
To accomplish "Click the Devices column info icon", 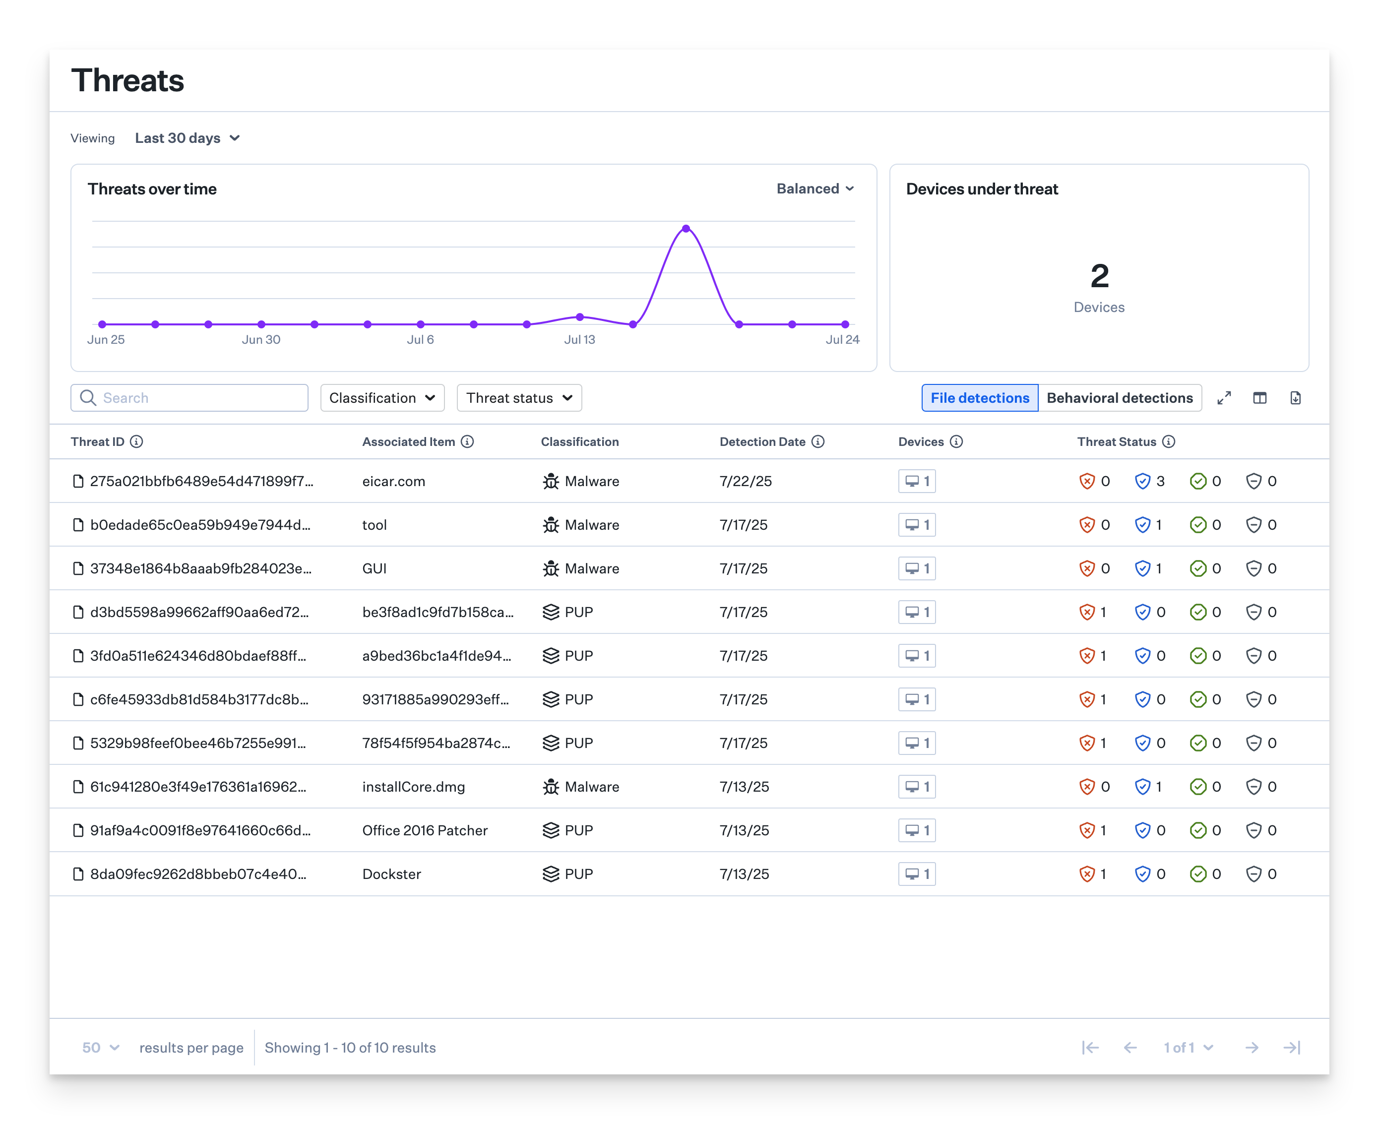I will pyautogui.click(x=956, y=441).
